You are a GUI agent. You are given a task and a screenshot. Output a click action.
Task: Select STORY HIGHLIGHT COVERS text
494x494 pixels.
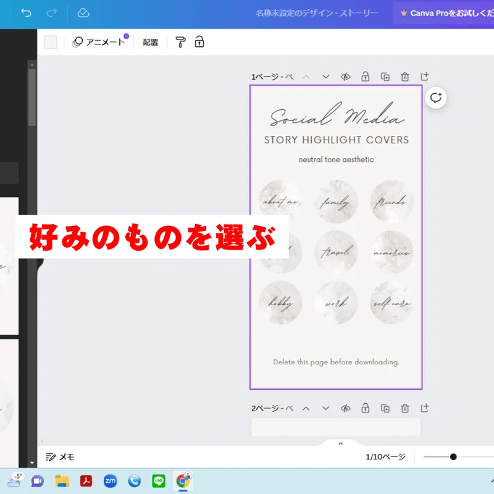pos(337,140)
